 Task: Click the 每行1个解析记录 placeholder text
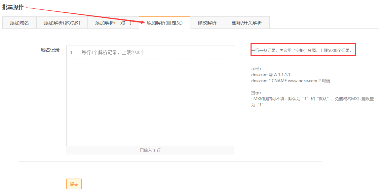(x=113, y=53)
